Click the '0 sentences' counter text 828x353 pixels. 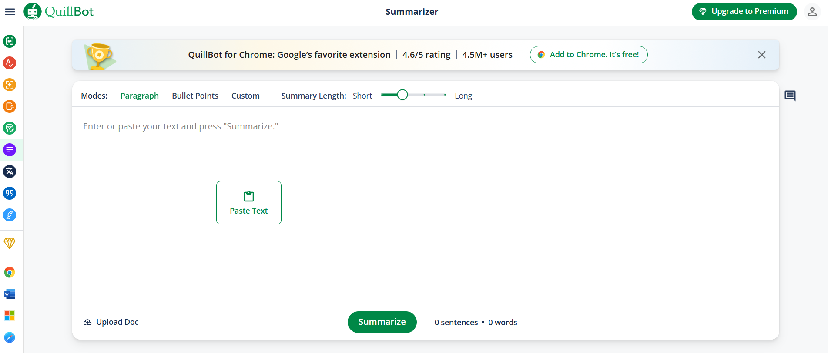click(x=456, y=323)
